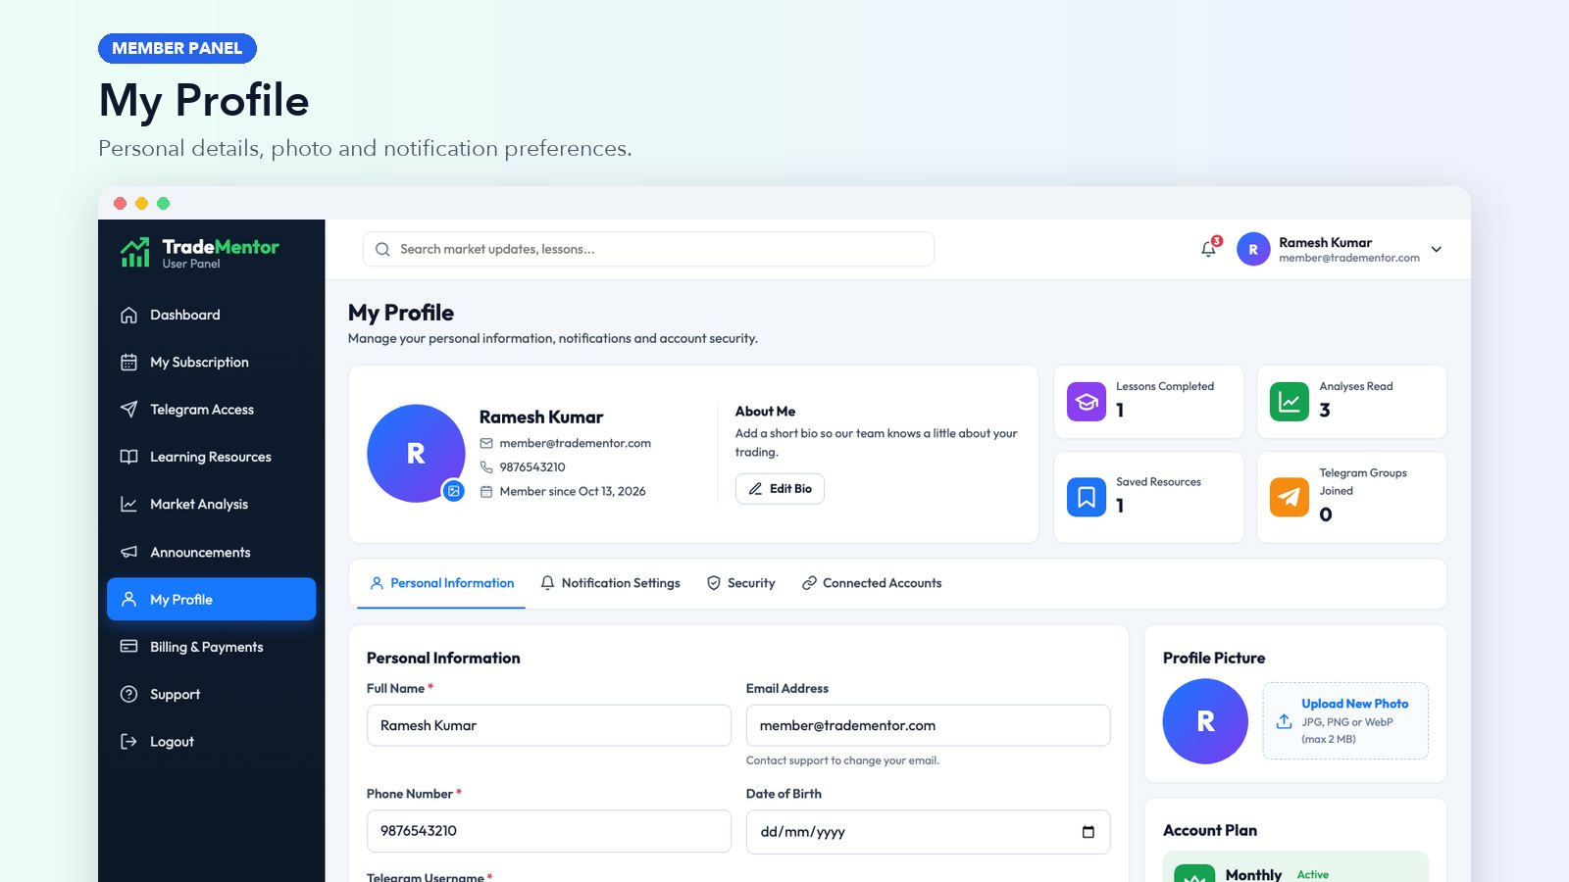This screenshot has width=1569, height=882.
Task: Switch to Notification Settings tab
Action: point(610,583)
